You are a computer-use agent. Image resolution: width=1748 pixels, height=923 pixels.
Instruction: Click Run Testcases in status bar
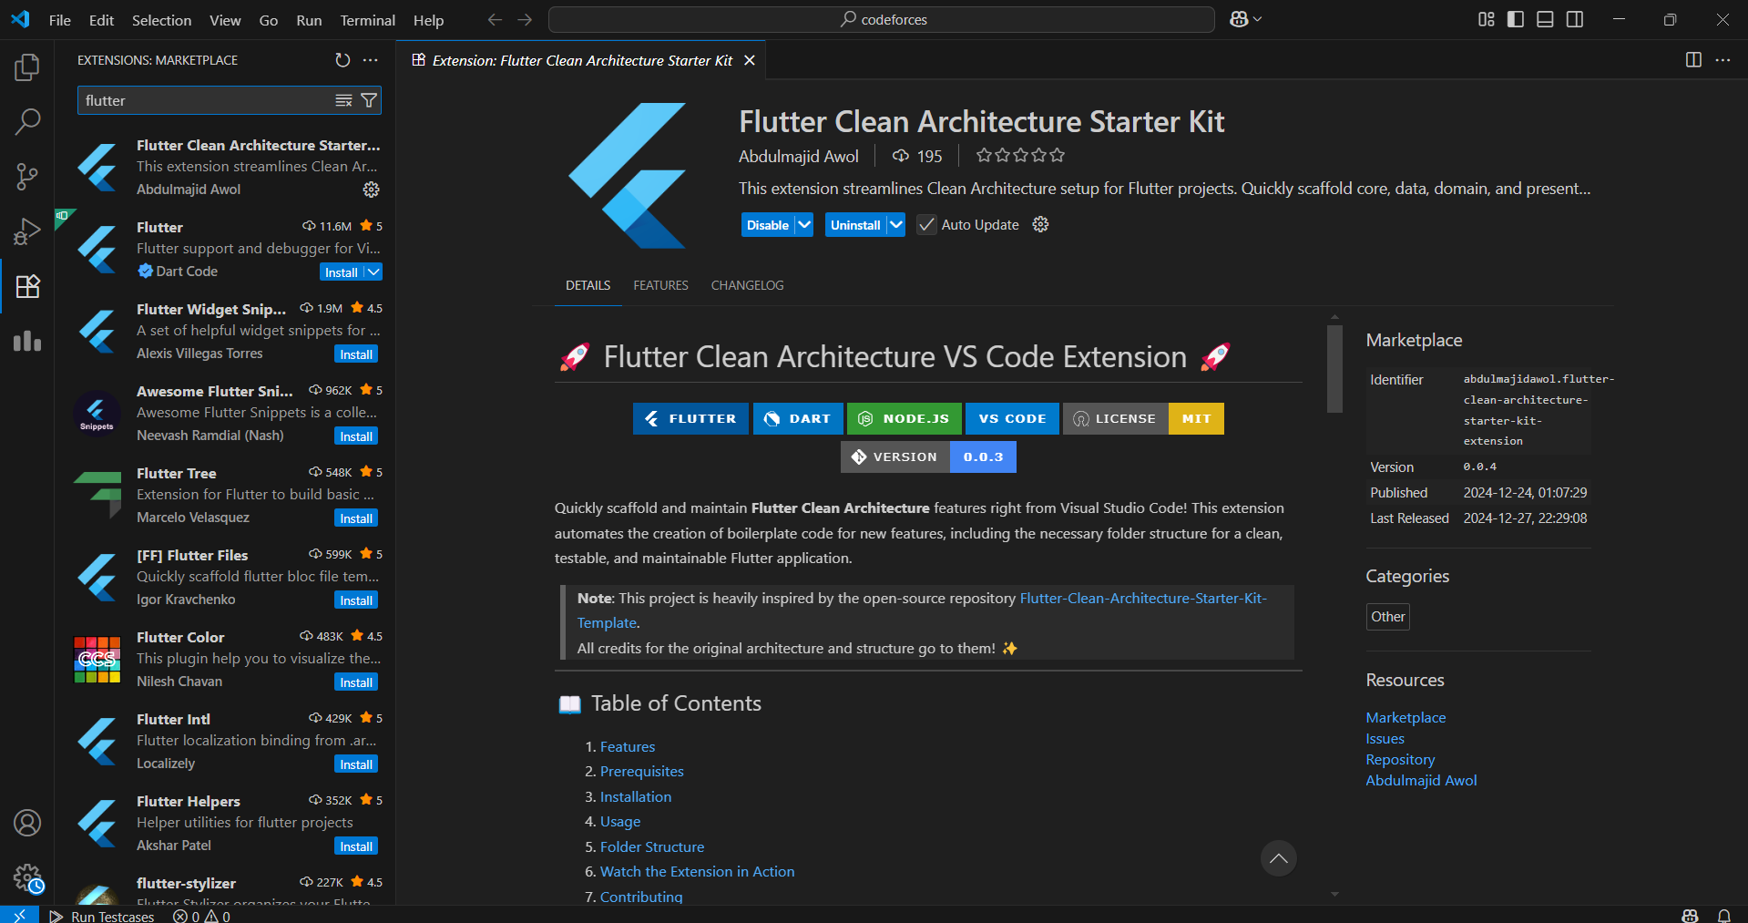pyautogui.click(x=102, y=916)
